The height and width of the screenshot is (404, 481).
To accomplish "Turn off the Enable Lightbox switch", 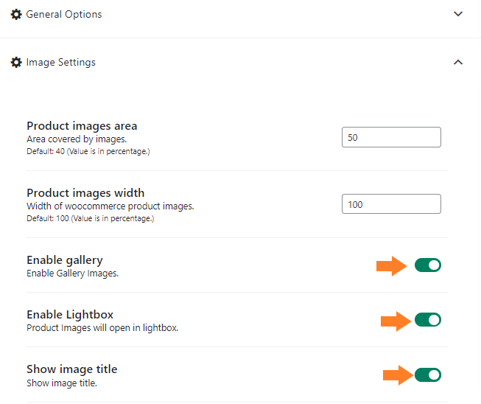I will [428, 320].
